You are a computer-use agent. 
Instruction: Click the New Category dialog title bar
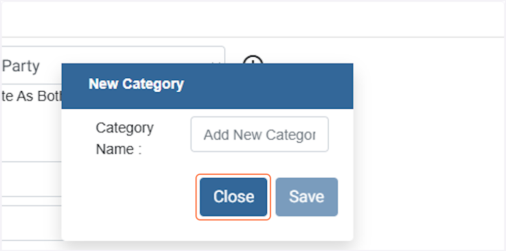[x=207, y=86]
